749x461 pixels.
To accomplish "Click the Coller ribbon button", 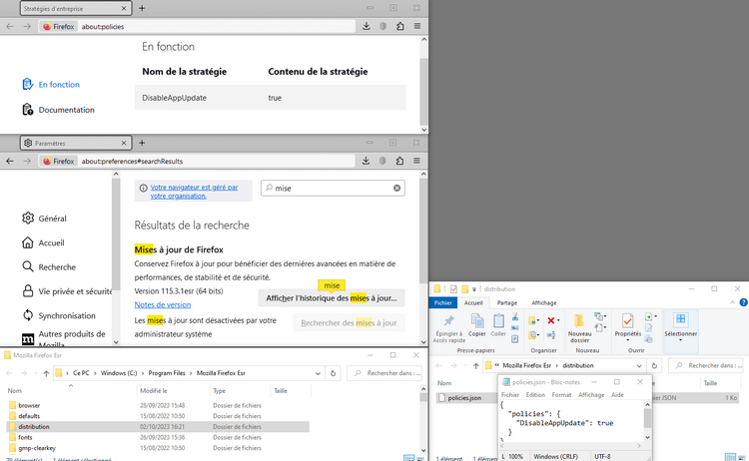I will 498,325.
